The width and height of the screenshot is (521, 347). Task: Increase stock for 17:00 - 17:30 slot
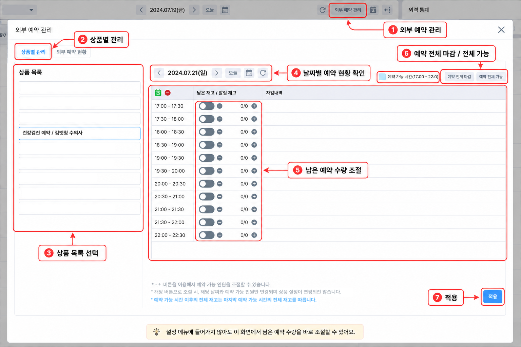(x=254, y=106)
